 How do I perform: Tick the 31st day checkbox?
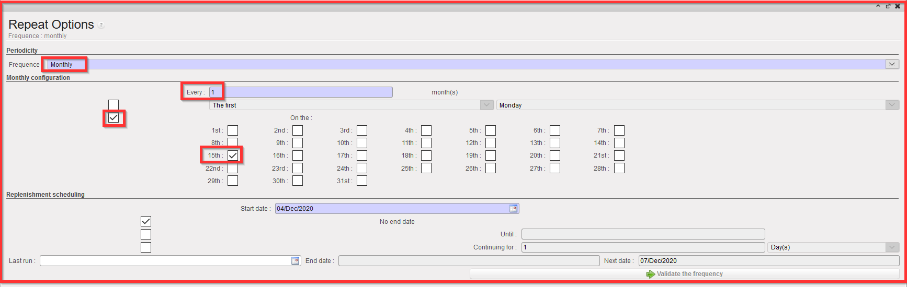362,181
